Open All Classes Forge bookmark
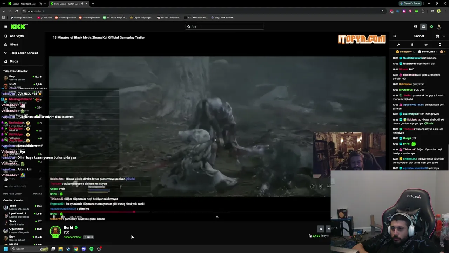This screenshot has height=253, width=449. pos(115,18)
